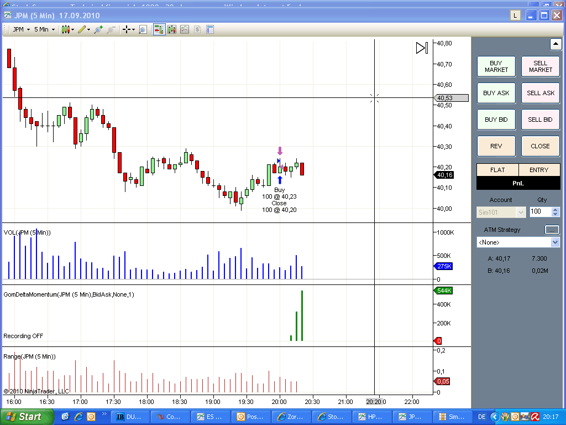Select the pencil draw tools icon
The width and height of the screenshot is (566, 425).
pos(82,30)
